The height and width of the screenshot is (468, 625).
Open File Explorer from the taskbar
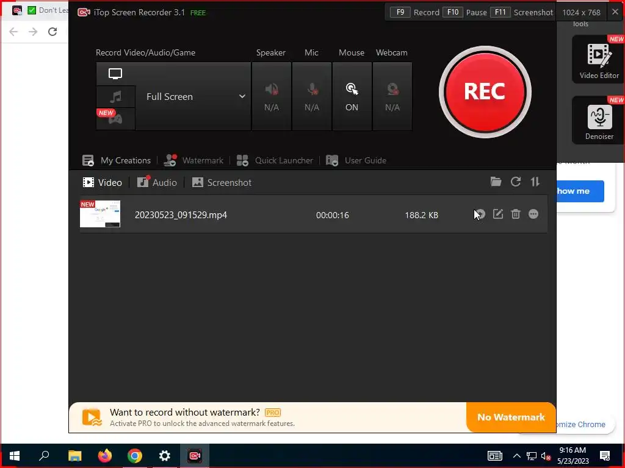click(x=74, y=456)
